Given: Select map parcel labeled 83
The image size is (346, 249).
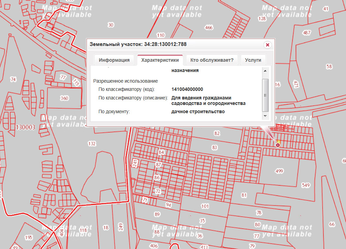Looking at the screenshot, I should pos(215,147).
